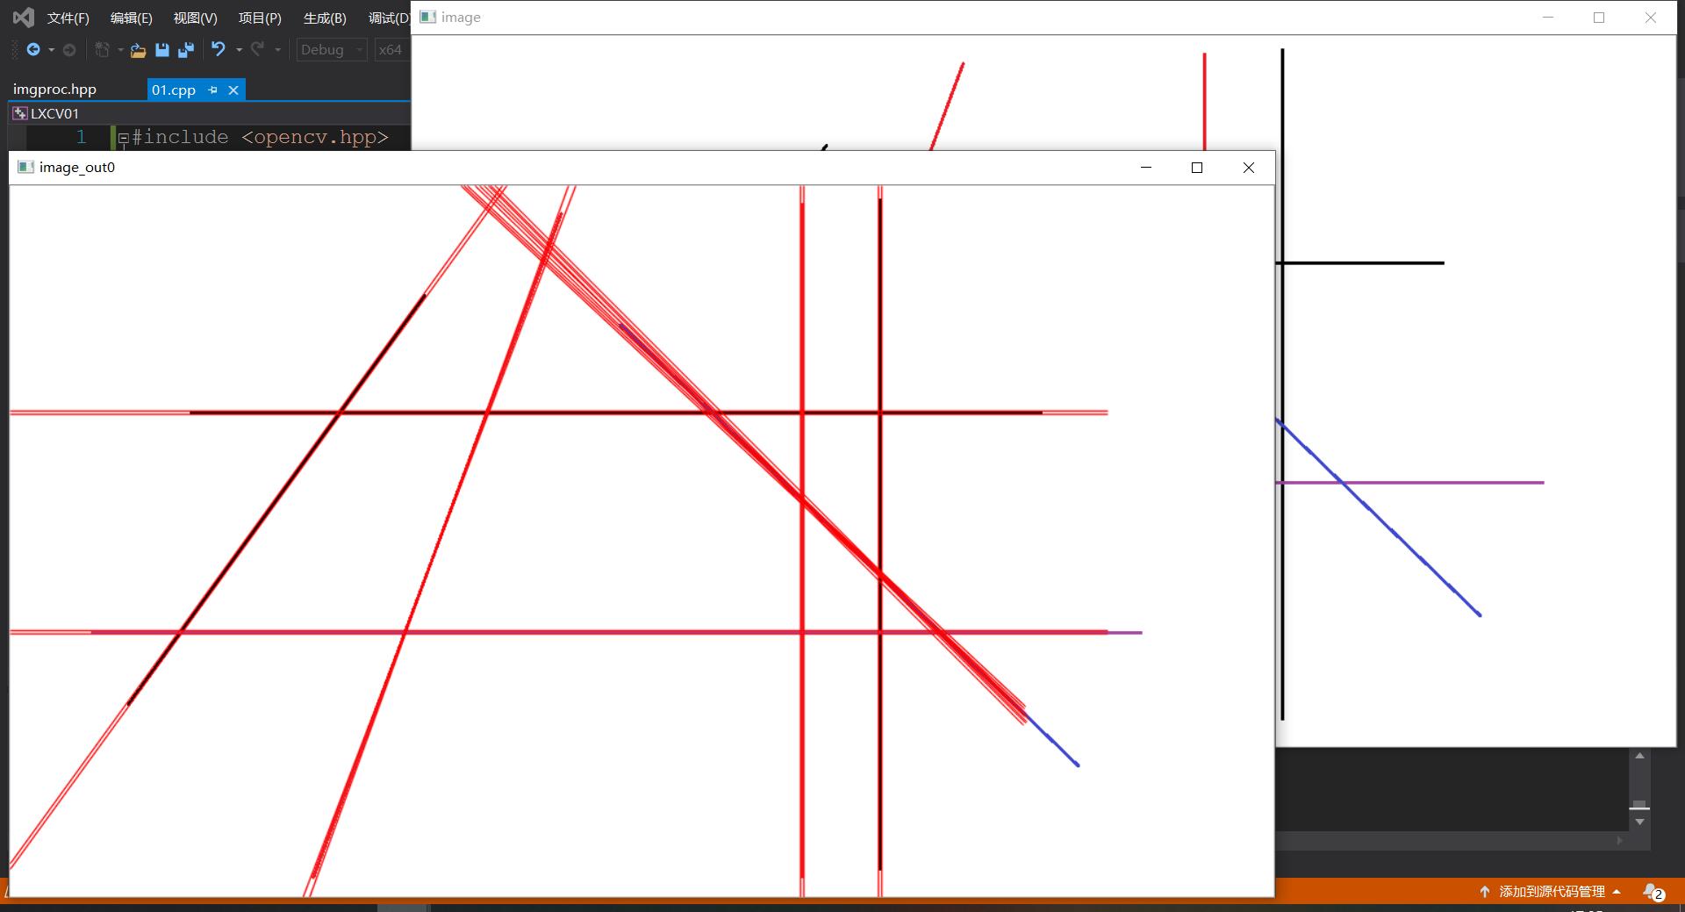Switch to the imgproc.hpp tab

pyautogui.click(x=54, y=90)
